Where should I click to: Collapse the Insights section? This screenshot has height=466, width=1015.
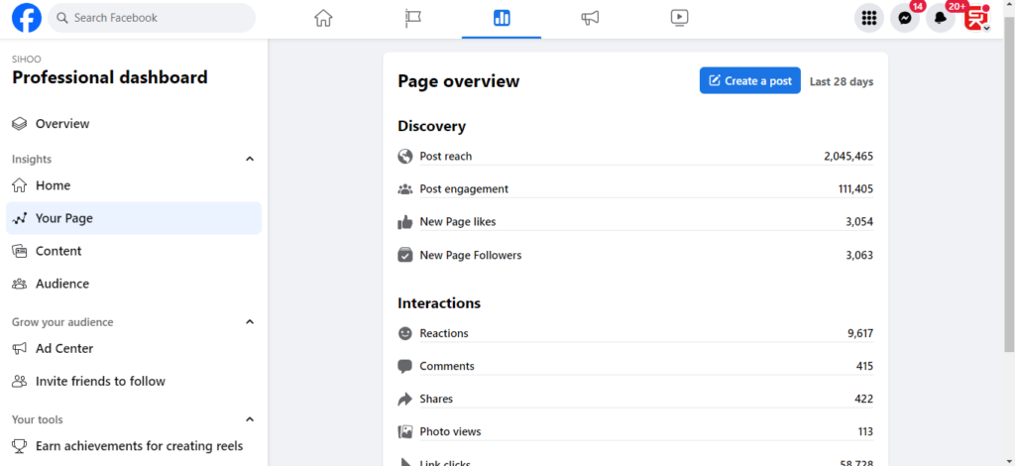[x=250, y=160]
